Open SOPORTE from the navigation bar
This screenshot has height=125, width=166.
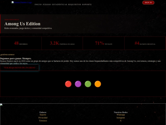point(87,5)
